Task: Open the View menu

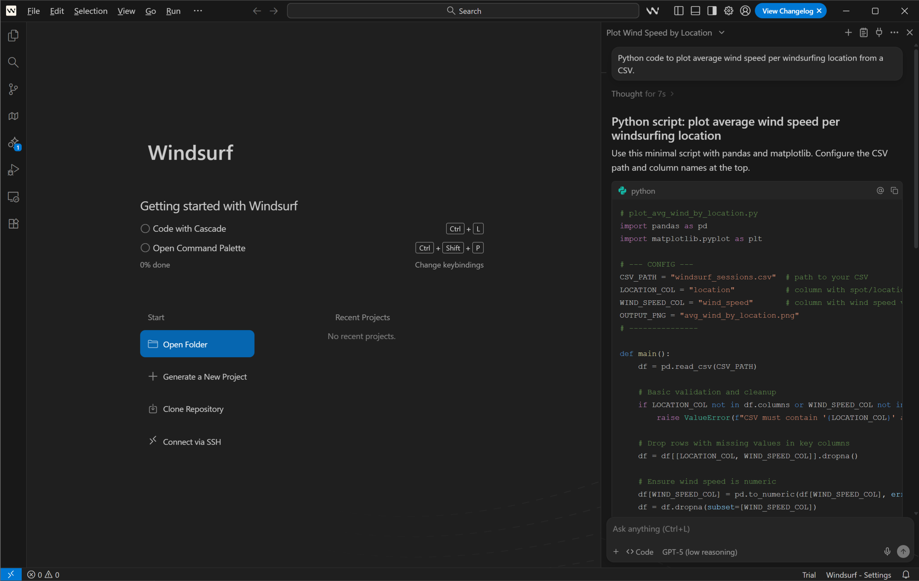Action: click(126, 11)
